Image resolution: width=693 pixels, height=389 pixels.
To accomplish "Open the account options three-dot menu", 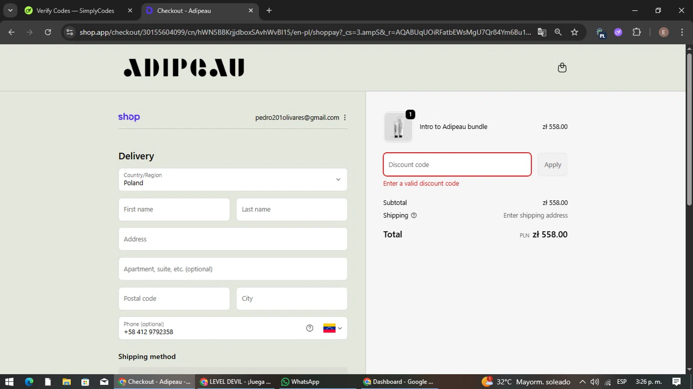I will coord(345,118).
